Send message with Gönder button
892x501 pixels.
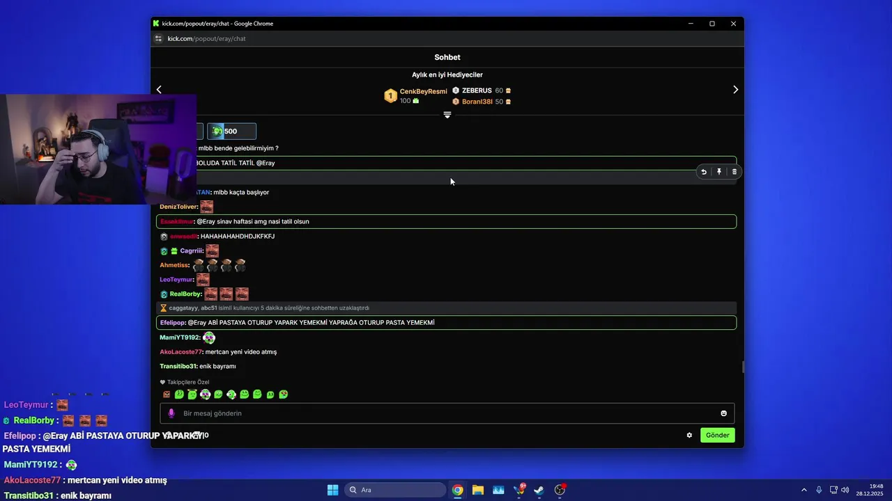pos(717,436)
